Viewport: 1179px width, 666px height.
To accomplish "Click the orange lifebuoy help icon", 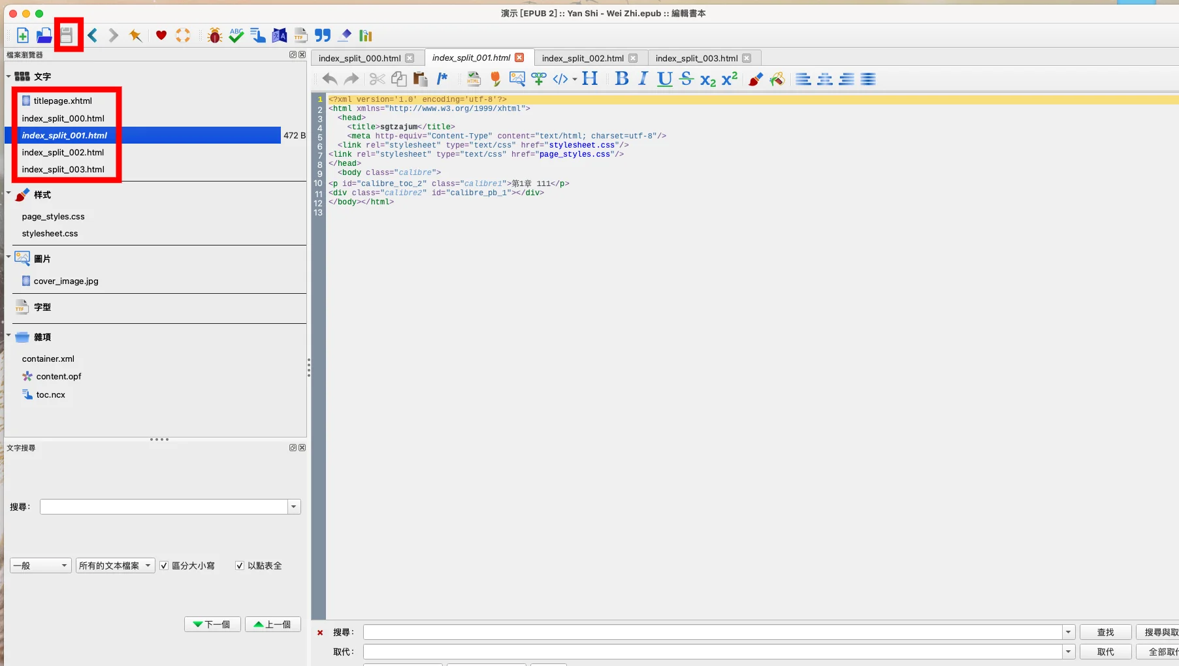I will pos(183,35).
